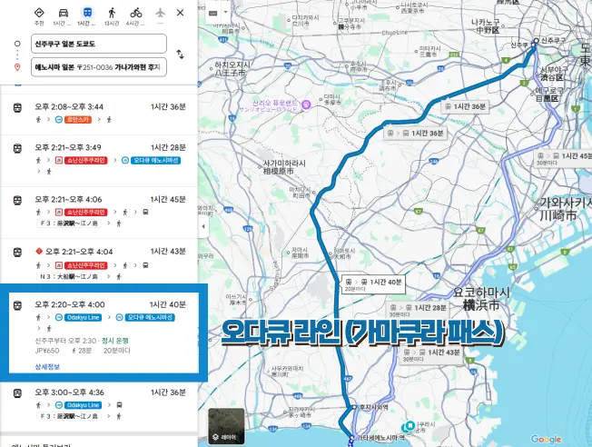
Task: Click the Odakyu Line badge in 3:00 route
Action: pos(83,405)
